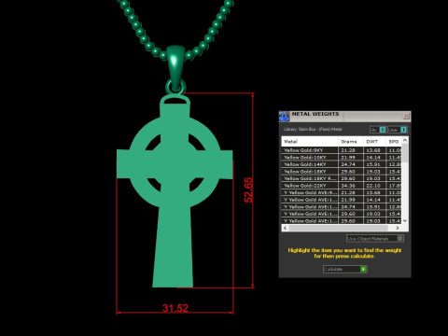Toggle the User cyan switch at panel top right
The image size is (448, 336).
click(x=403, y=130)
